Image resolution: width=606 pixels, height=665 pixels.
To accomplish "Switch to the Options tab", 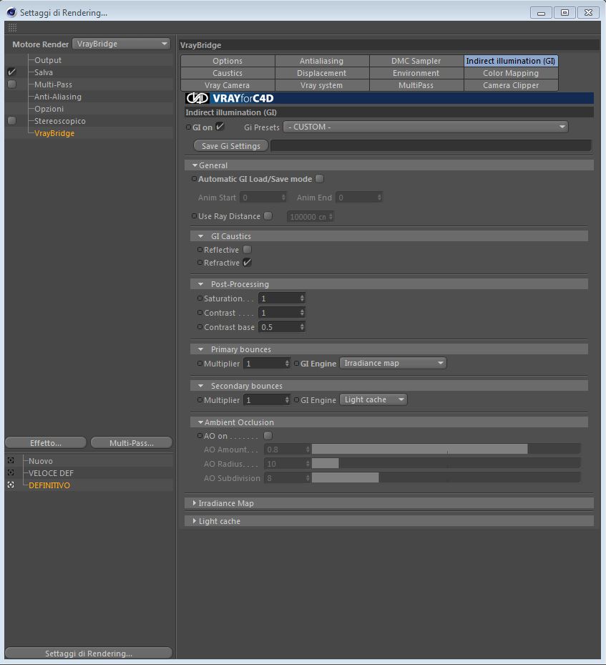I will pyautogui.click(x=228, y=61).
